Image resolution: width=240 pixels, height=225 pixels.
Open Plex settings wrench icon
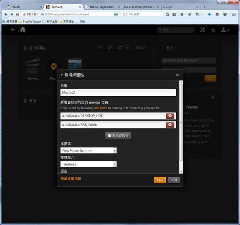pos(202,30)
